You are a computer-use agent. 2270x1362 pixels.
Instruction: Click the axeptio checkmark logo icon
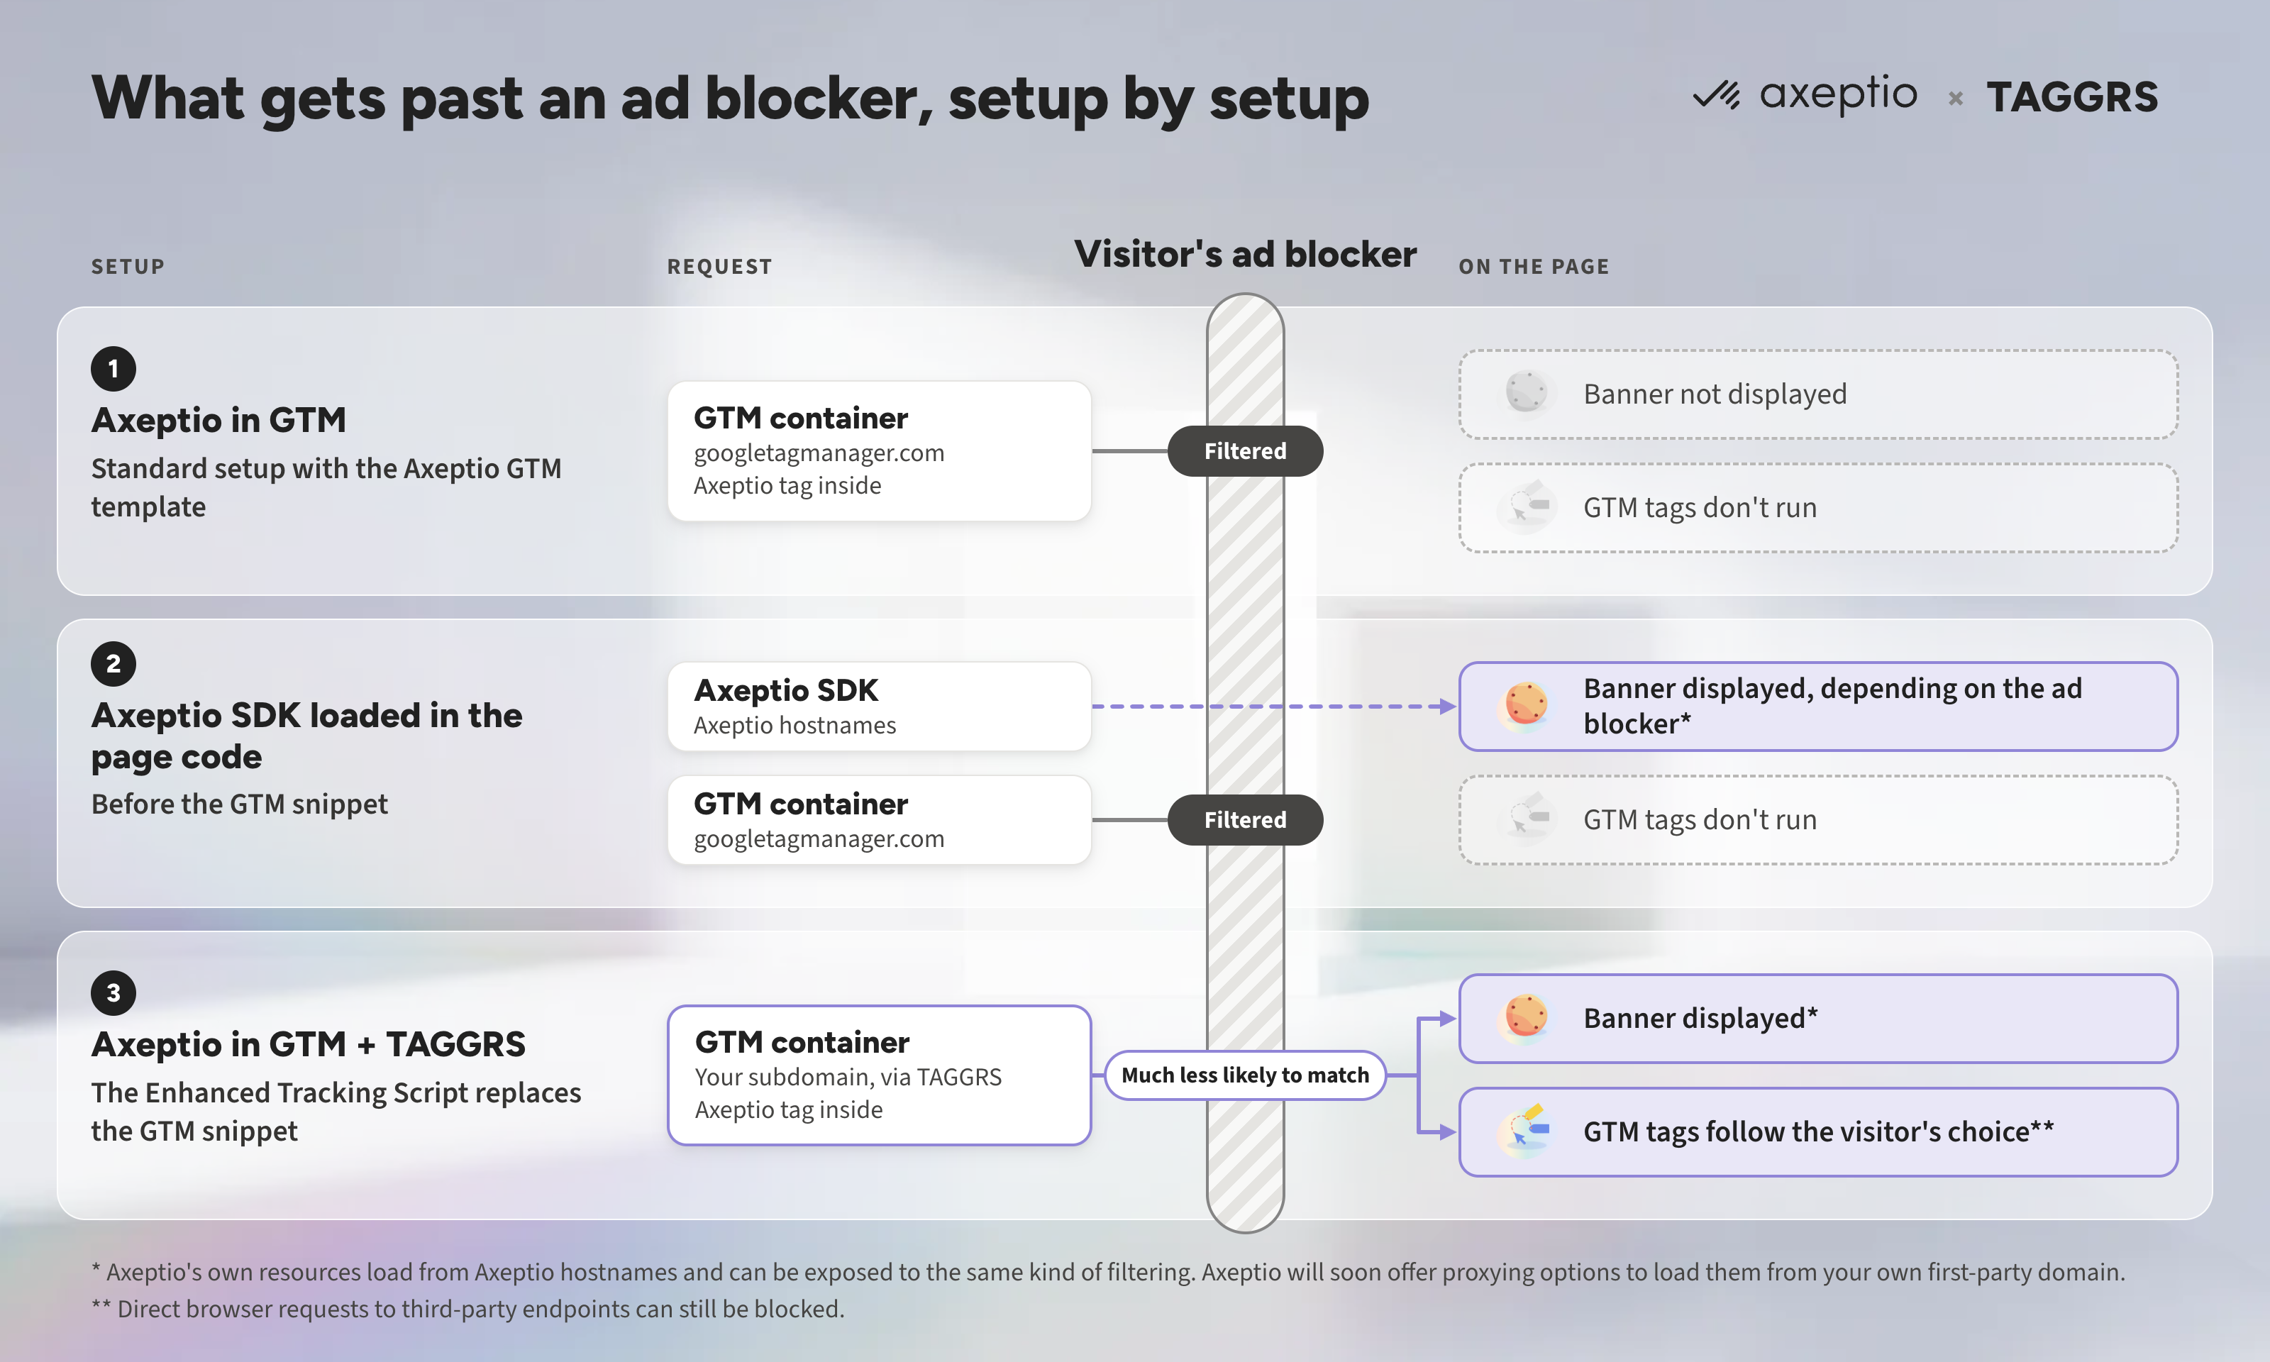[x=1716, y=96]
